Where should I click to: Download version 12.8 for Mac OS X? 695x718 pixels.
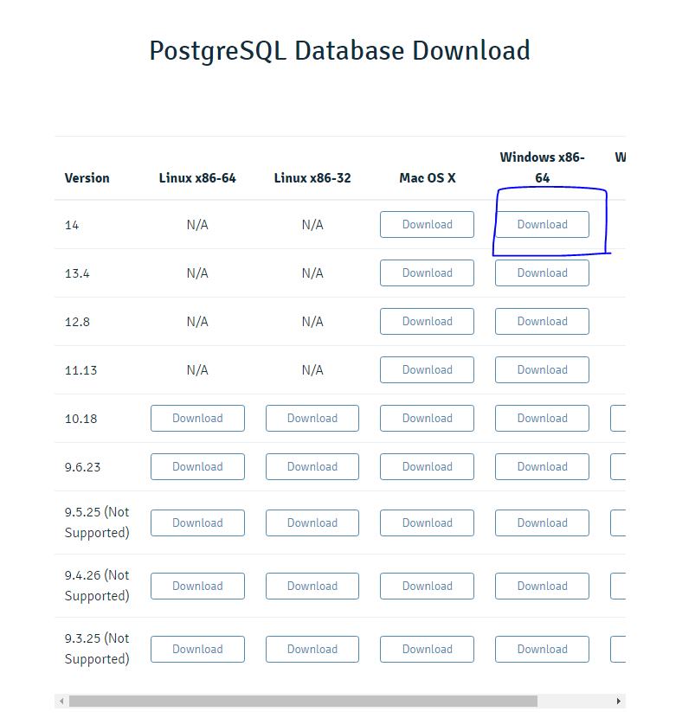pyautogui.click(x=427, y=322)
